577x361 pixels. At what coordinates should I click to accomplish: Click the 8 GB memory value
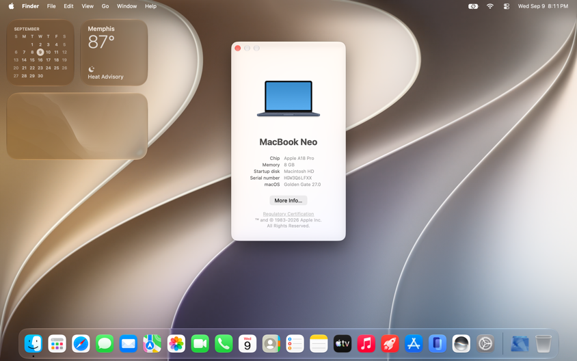(x=289, y=165)
